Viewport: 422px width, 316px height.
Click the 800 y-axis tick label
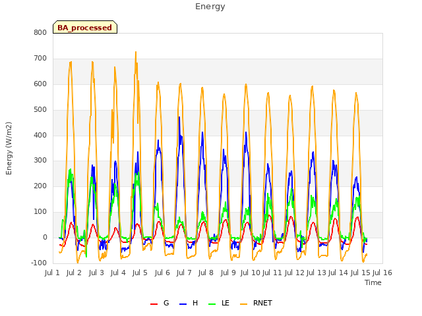[x=40, y=32]
